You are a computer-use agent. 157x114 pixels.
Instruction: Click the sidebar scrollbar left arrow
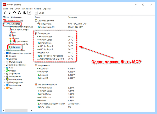pos(4,110)
